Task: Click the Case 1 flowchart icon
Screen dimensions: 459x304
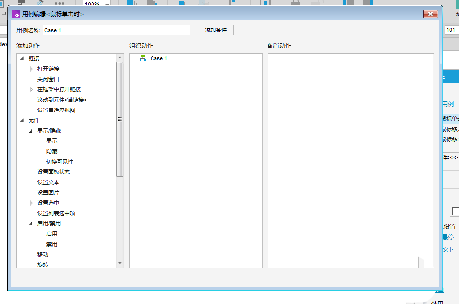Action: tap(143, 58)
